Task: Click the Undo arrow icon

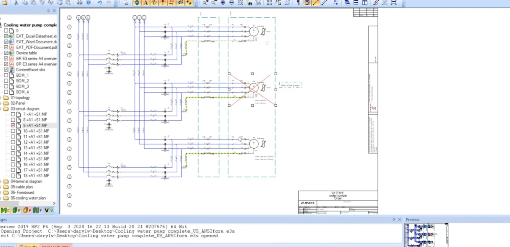Action: click(100, 3)
